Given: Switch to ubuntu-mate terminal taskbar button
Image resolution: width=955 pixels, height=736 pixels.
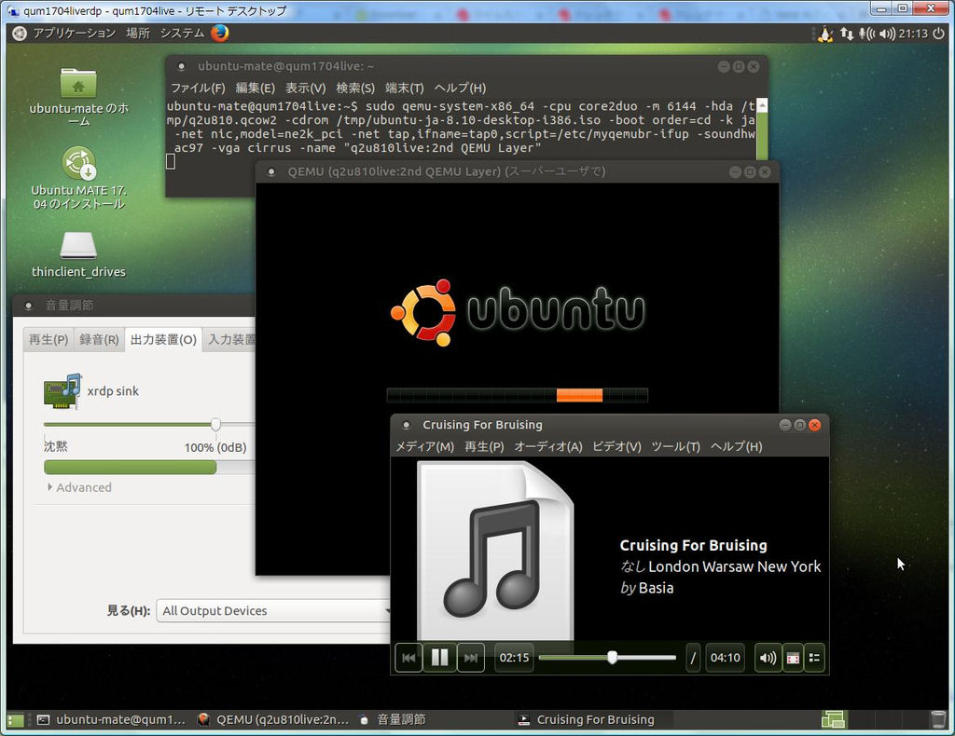Looking at the screenshot, I should coord(111,719).
